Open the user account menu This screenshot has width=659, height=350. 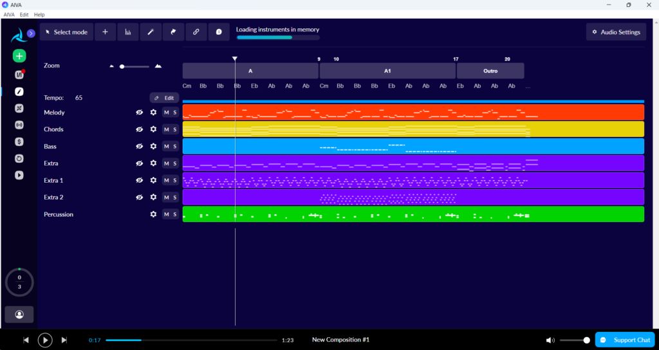coord(19,314)
